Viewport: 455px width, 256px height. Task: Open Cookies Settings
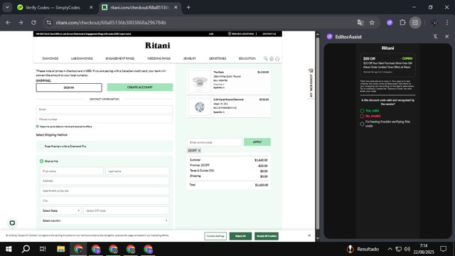point(215,236)
